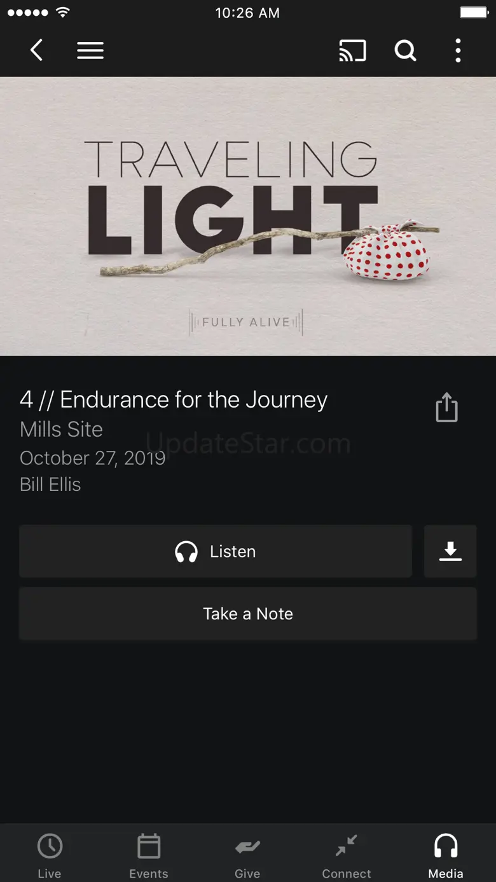
Task: Open search with the magnifier icon
Action: (405, 50)
